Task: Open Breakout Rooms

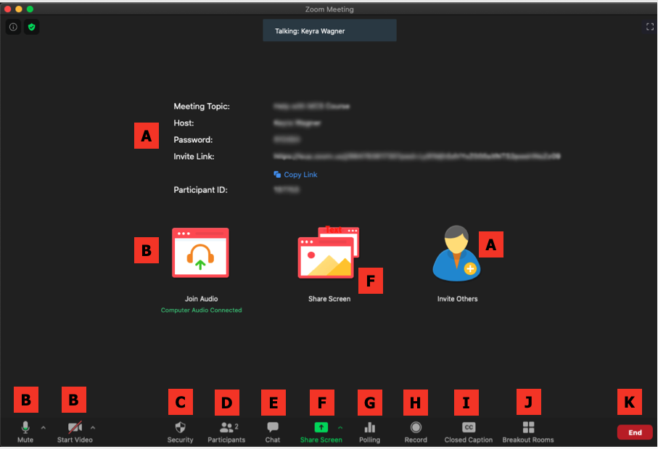Action: (x=528, y=432)
